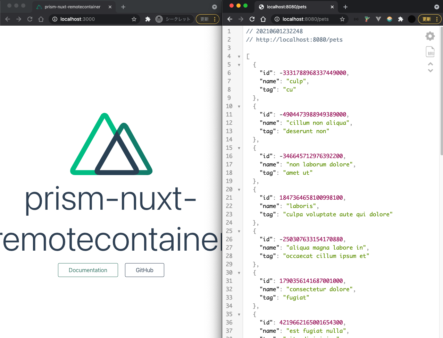This screenshot has width=443, height=338.
Task: Collapse all nodes with up chevron icon
Action: (x=431, y=64)
